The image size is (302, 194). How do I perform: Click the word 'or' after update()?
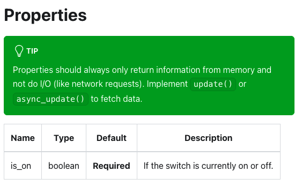tap(242, 84)
